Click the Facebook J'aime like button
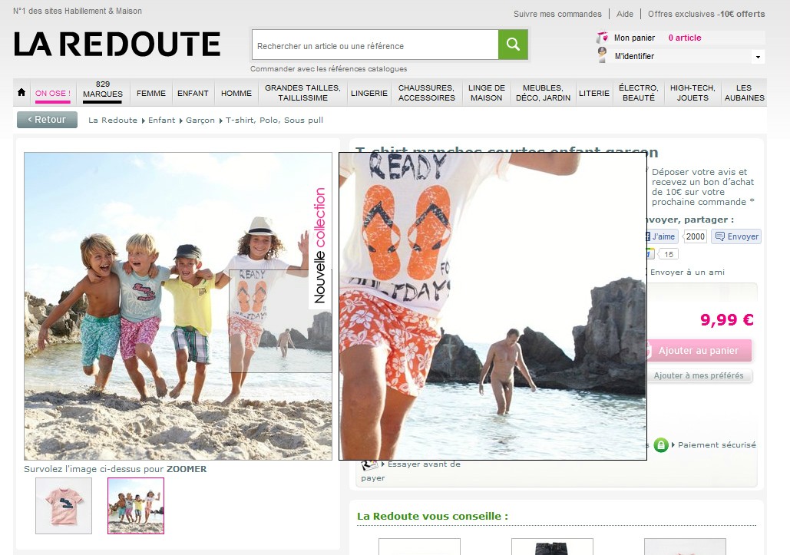 [663, 236]
